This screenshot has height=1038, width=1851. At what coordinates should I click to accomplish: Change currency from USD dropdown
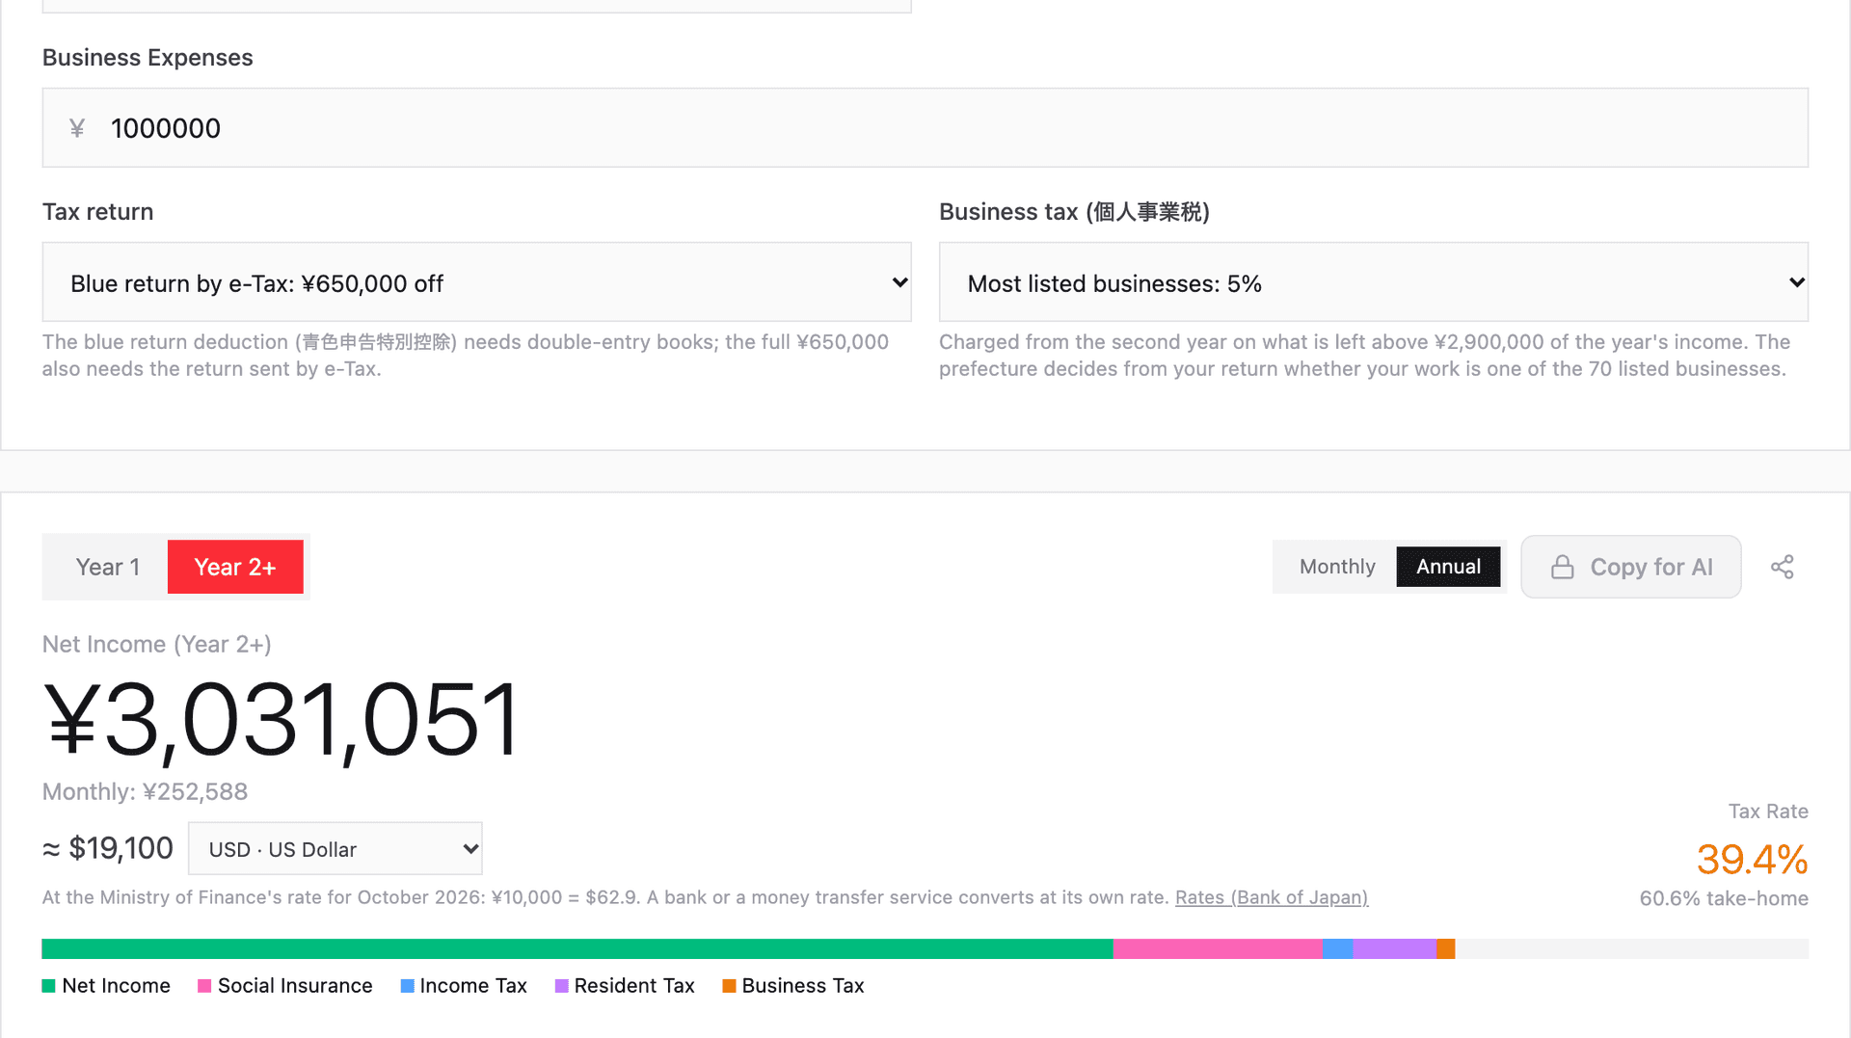pyautogui.click(x=335, y=849)
